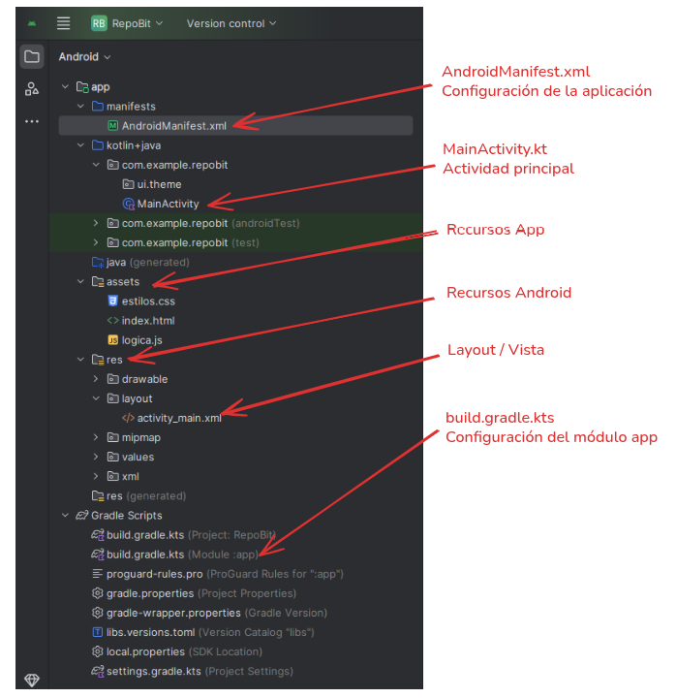Select AndroidManifest.xml in the tree
The height and width of the screenshot is (698, 676).
pyautogui.click(x=235, y=125)
